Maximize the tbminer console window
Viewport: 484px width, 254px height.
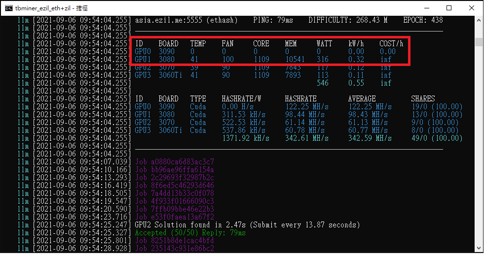coord(449,8)
